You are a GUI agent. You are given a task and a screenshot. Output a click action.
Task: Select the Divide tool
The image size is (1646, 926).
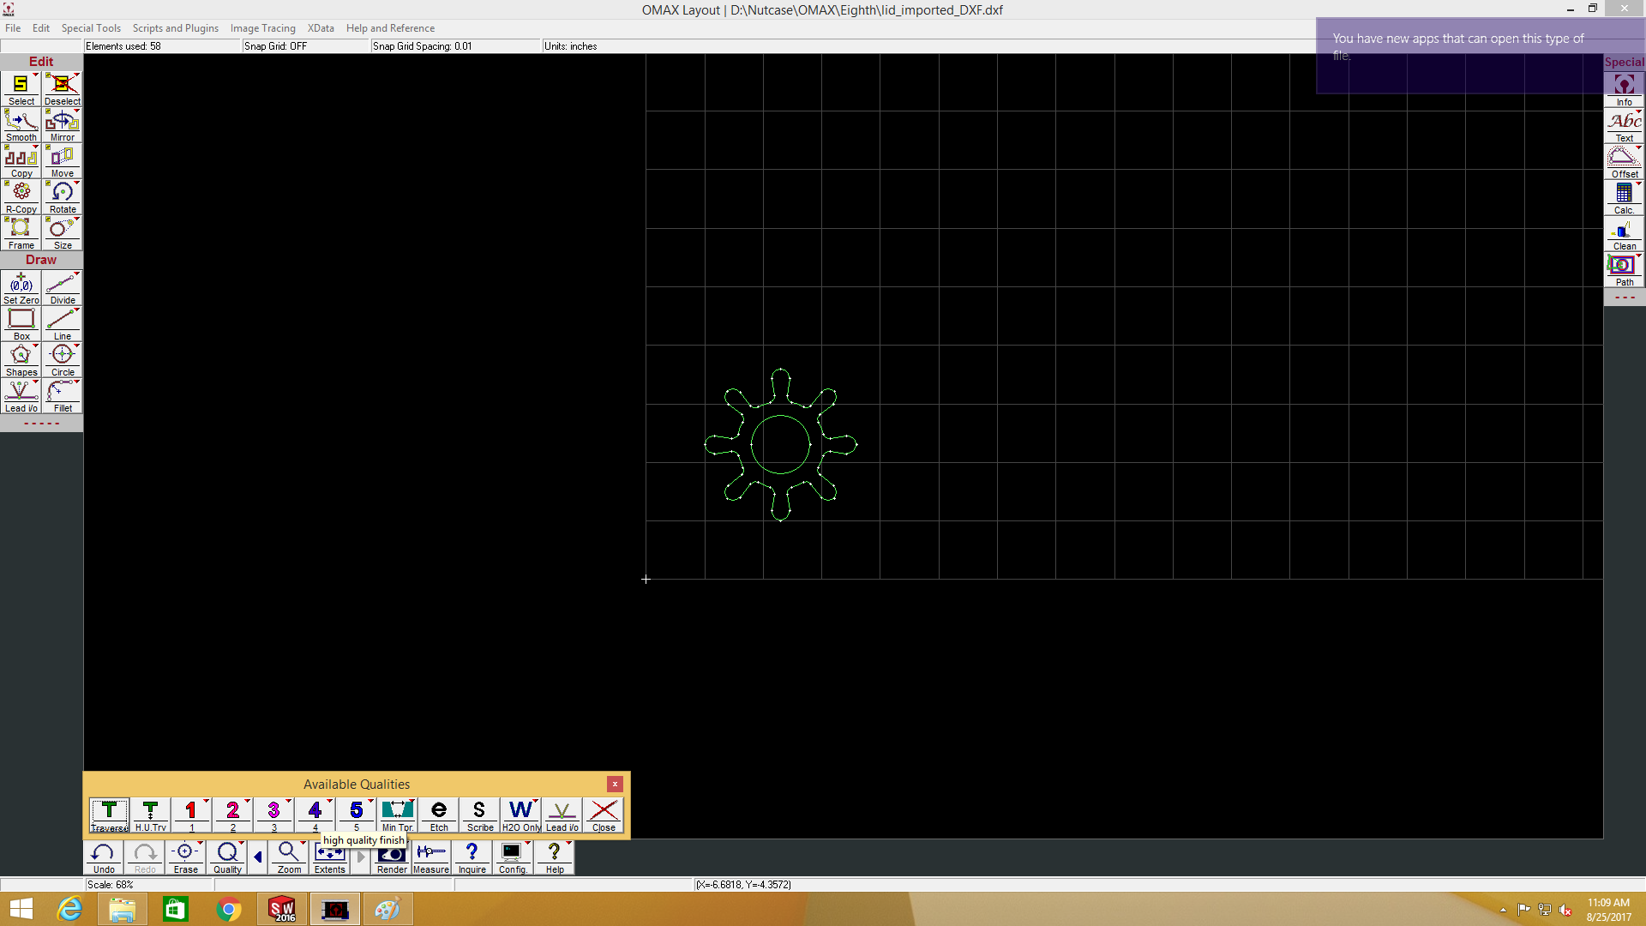pos(62,288)
